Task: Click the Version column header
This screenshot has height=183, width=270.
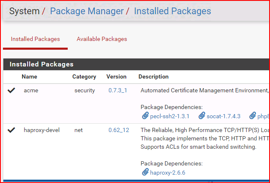Action: tap(117, 76)
